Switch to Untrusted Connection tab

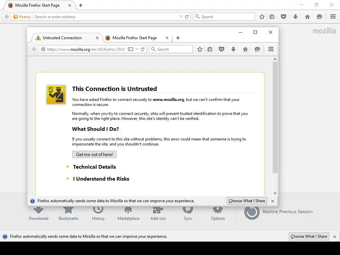click(62, 38)
